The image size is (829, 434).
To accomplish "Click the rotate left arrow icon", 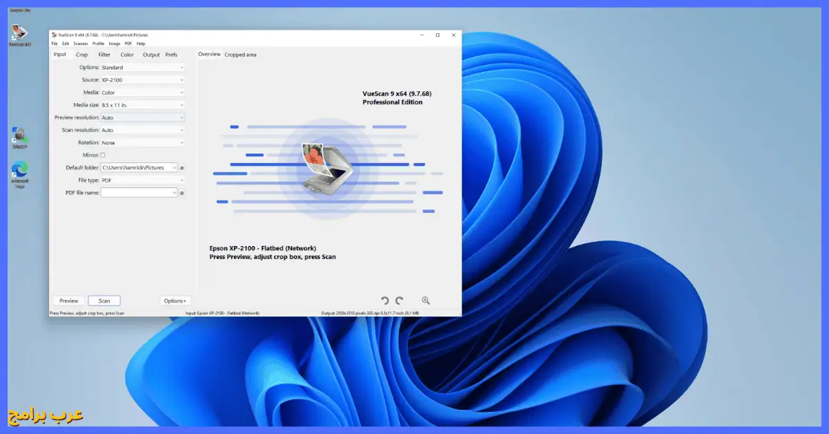I will coord(385,301).
